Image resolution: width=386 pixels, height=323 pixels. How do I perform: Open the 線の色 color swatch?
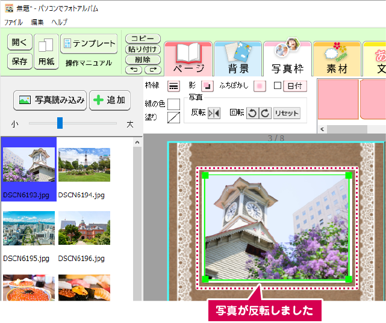(173, 104)
